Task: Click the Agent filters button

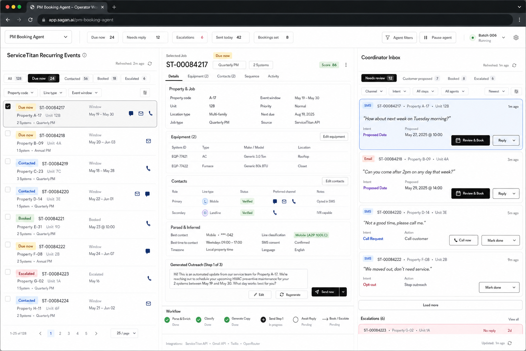Action: tap(399, 38)
